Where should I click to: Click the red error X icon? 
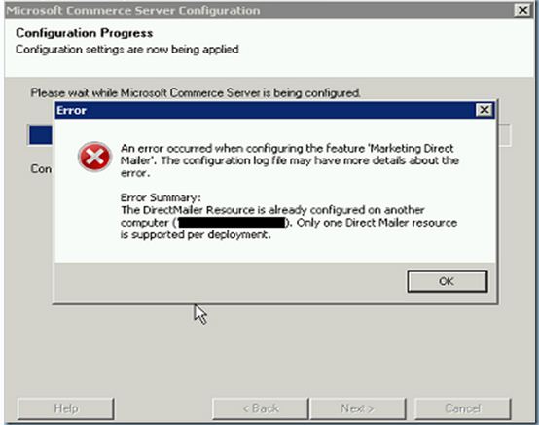click(x=94, y=157)
